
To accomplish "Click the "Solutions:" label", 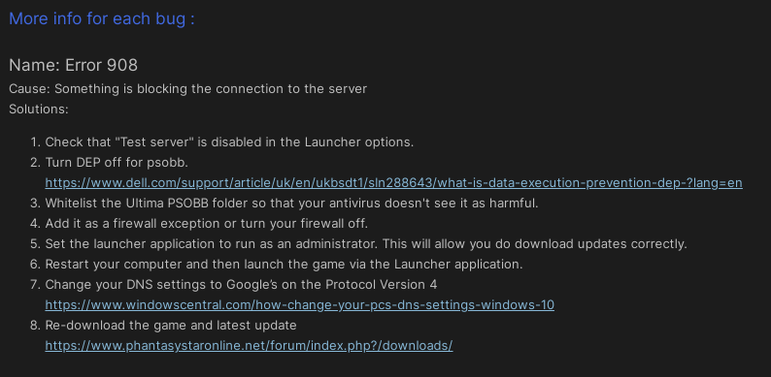I will [x=38, y=110].
